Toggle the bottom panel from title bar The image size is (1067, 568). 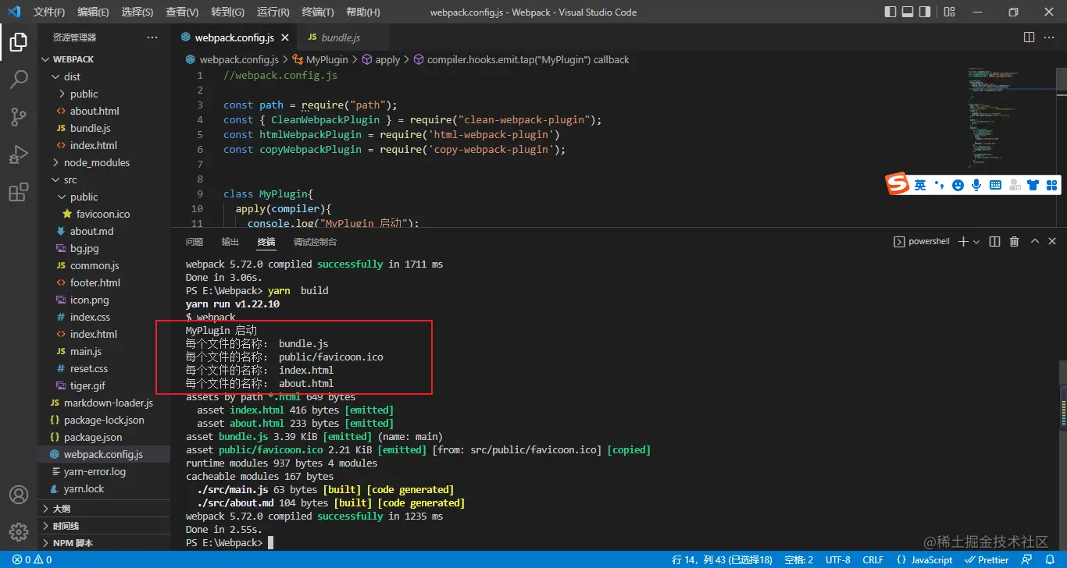(x=908, y=12)
